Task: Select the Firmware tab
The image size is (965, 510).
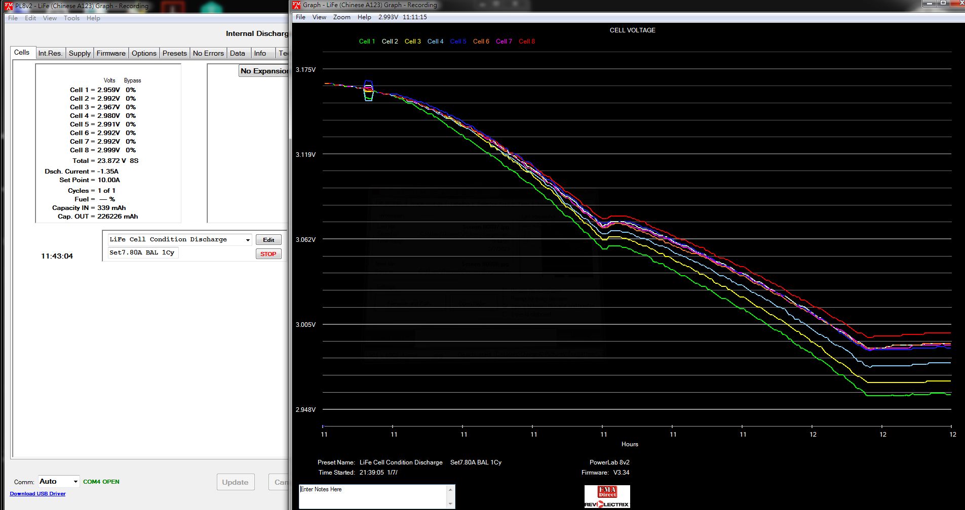Action: tap(111, 53)
